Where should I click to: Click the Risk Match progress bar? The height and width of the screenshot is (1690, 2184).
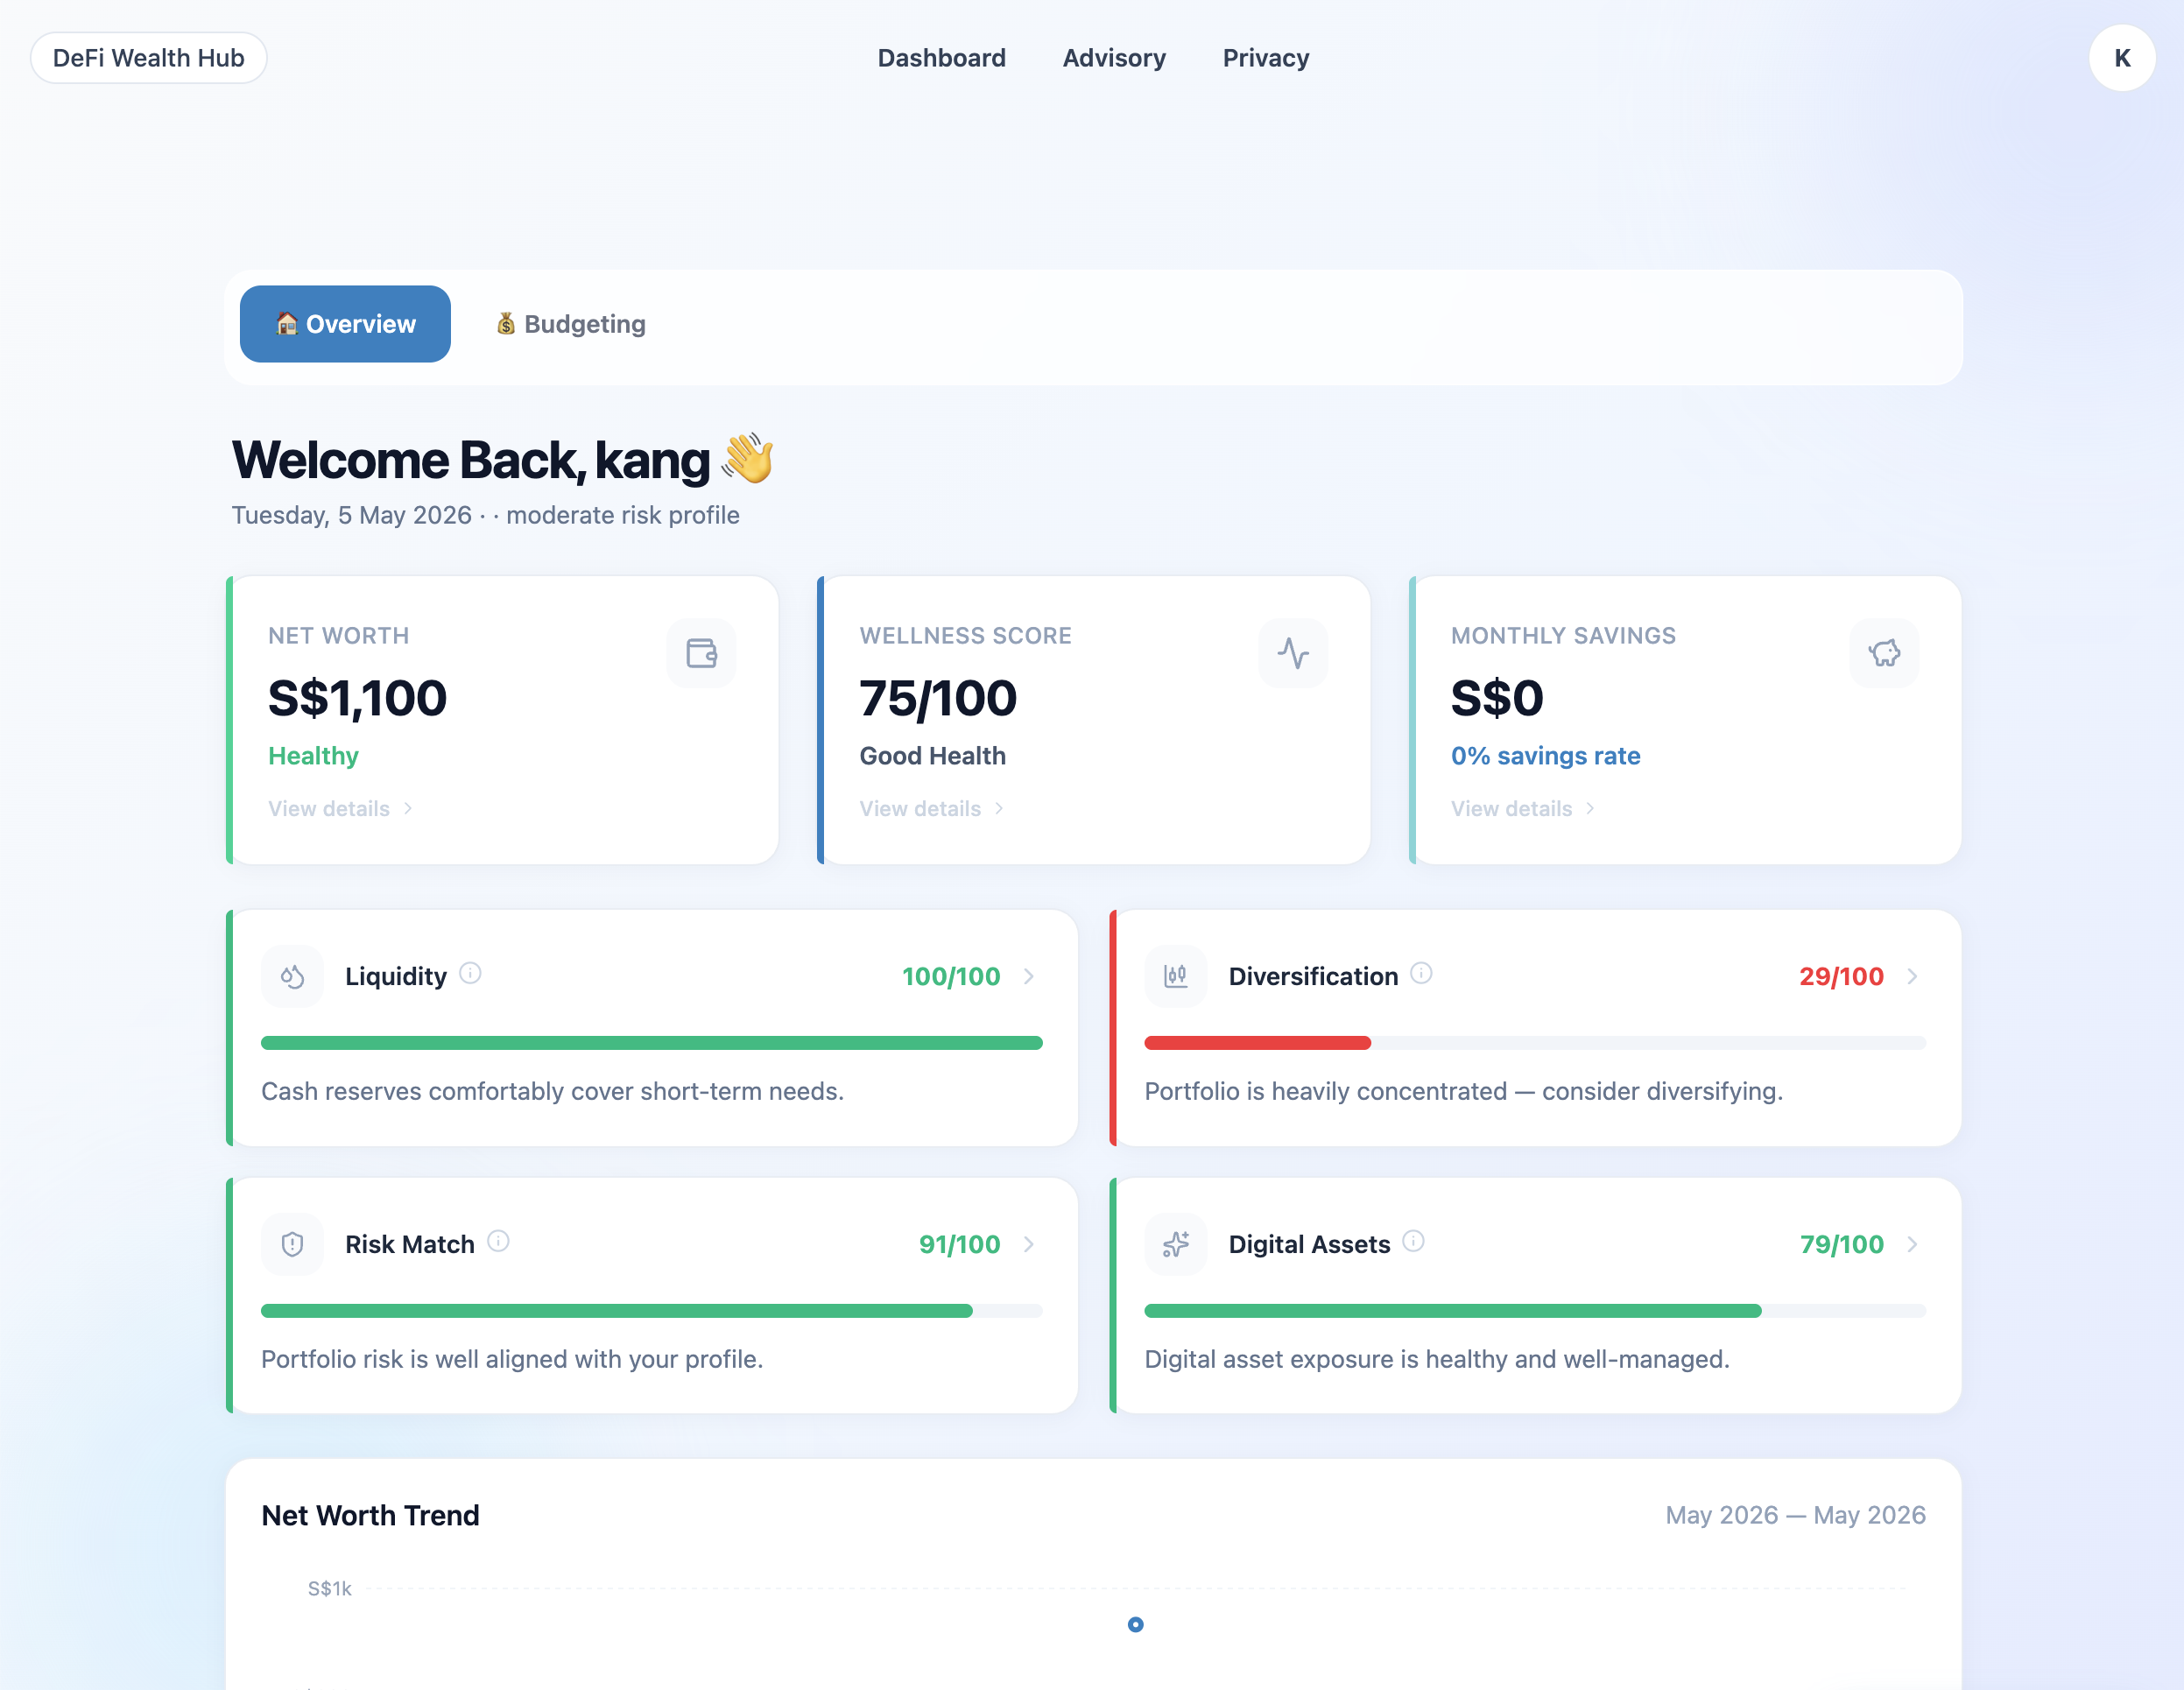(651, 1311)
